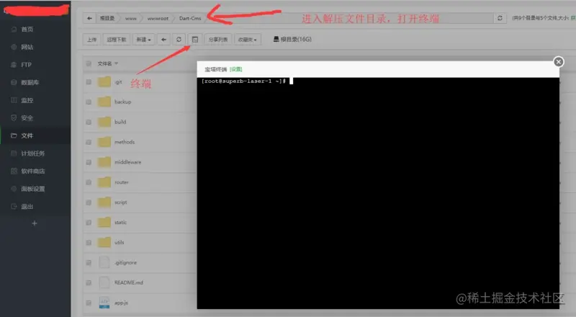Click the 退出 logout sidebar item
576x317 pixels.
[x=27, y=206]
